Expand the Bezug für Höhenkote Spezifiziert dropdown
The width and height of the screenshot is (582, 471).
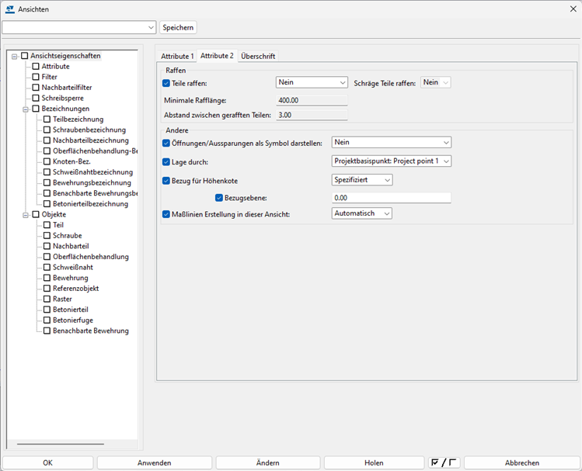[x=362, y=180]
